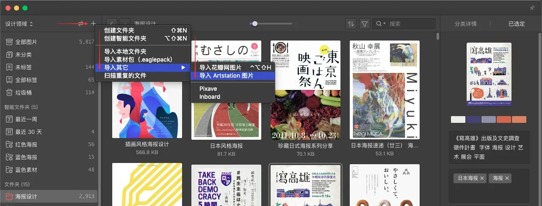Open the search magnifier dropdown
This screenshot has width=542, height=206.
pos(381,24)
